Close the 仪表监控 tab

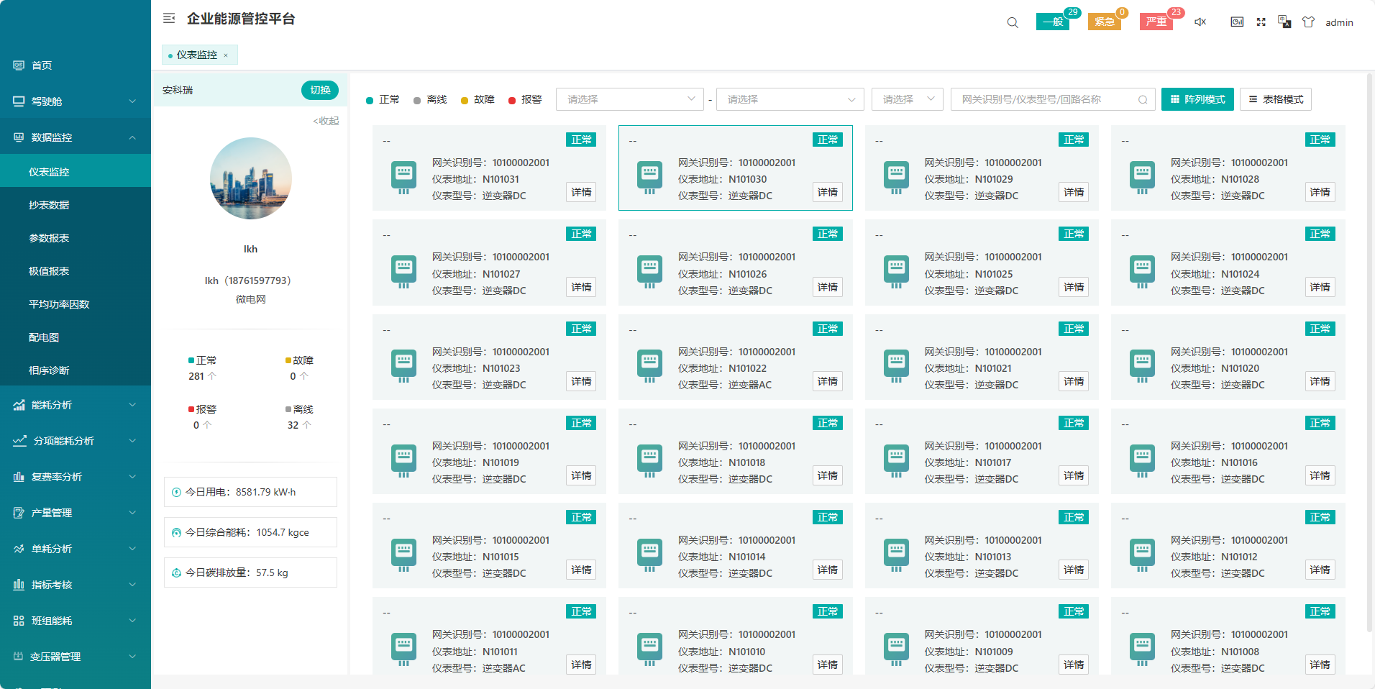point(226,55)
